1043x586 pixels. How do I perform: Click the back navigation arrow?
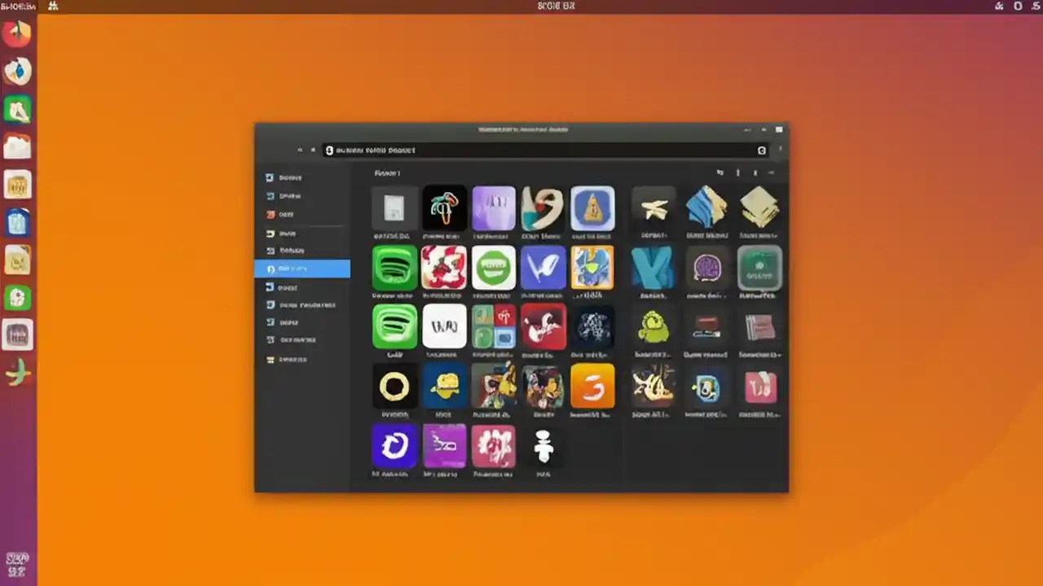(x=300, y=150)
